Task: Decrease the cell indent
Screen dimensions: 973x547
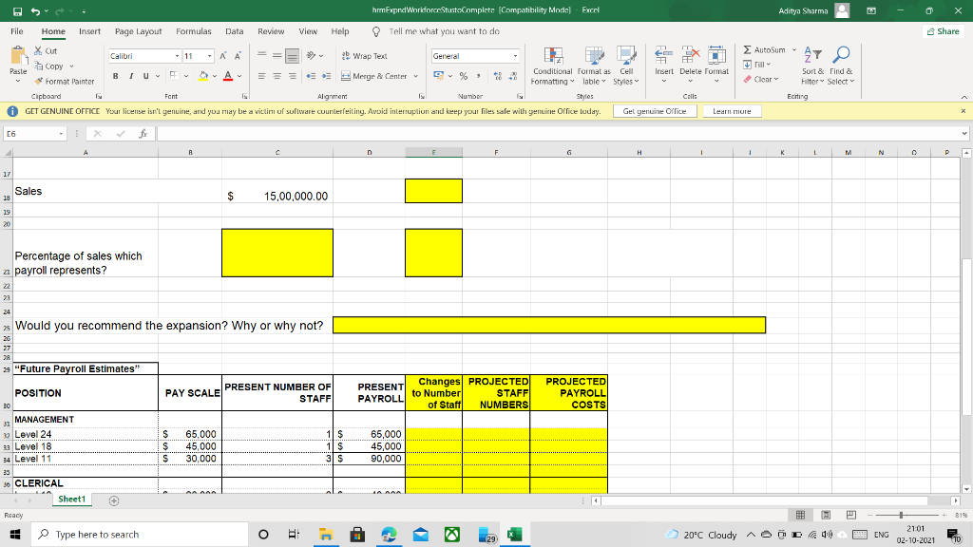Action: tap(311, 76)
